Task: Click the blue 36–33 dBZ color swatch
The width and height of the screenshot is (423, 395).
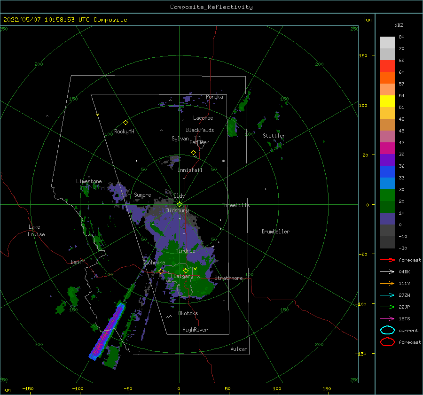Action: tap(387, 172)
